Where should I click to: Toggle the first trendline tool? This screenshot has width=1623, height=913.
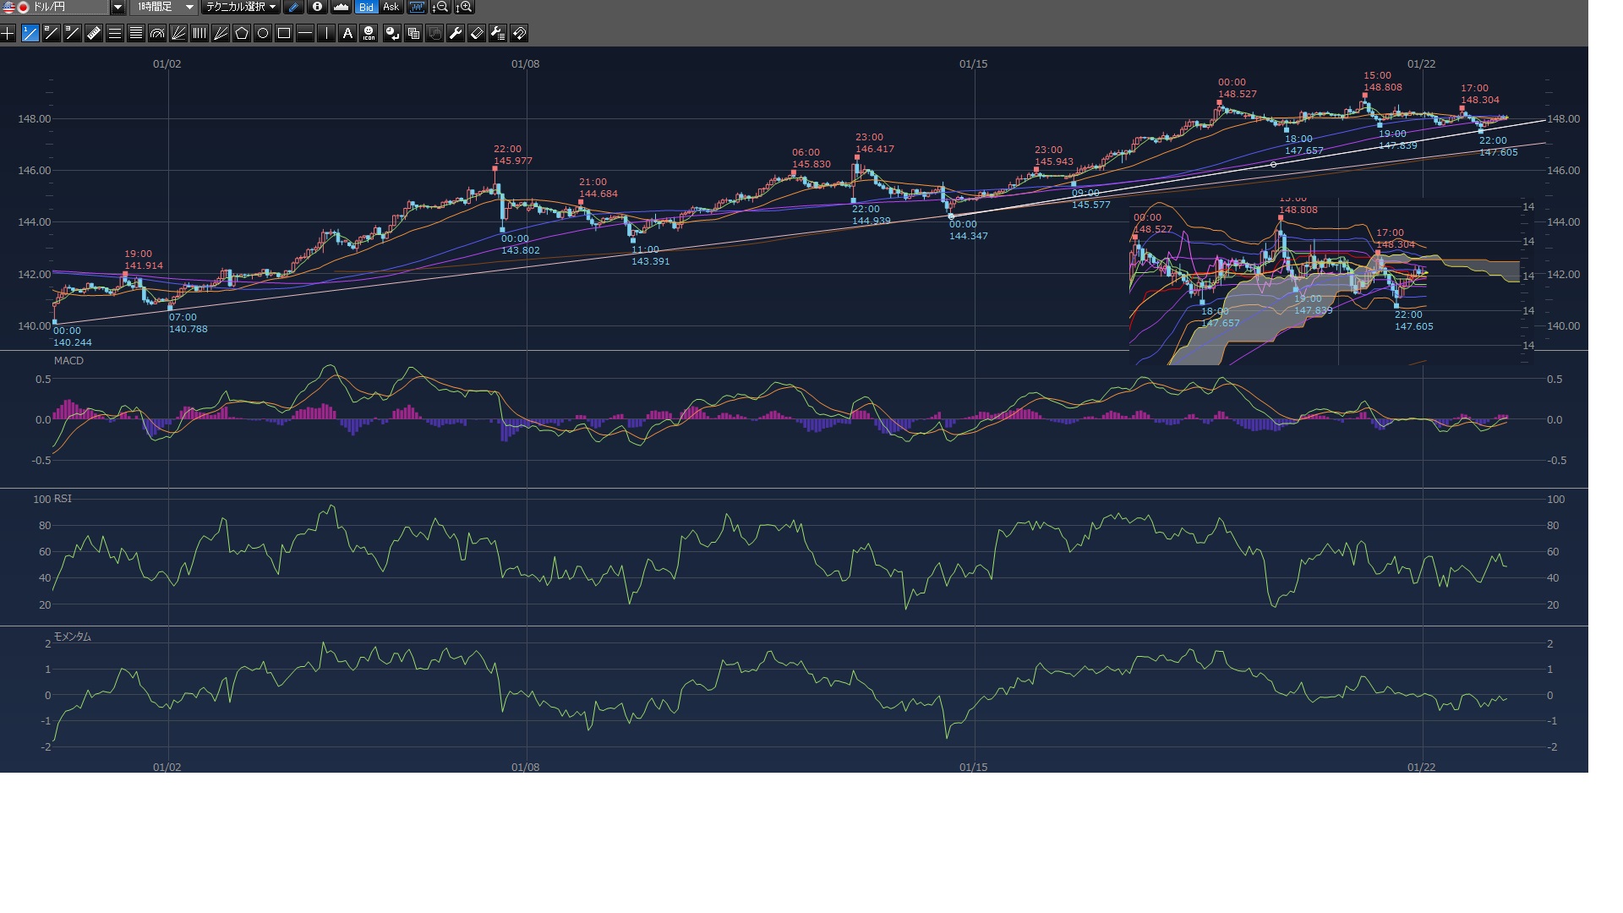[x=30, y=34]
